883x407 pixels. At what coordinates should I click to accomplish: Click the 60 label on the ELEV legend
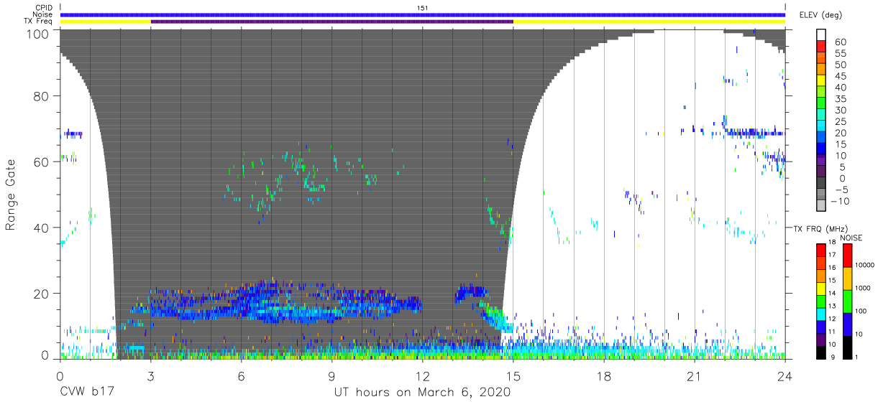839,42
